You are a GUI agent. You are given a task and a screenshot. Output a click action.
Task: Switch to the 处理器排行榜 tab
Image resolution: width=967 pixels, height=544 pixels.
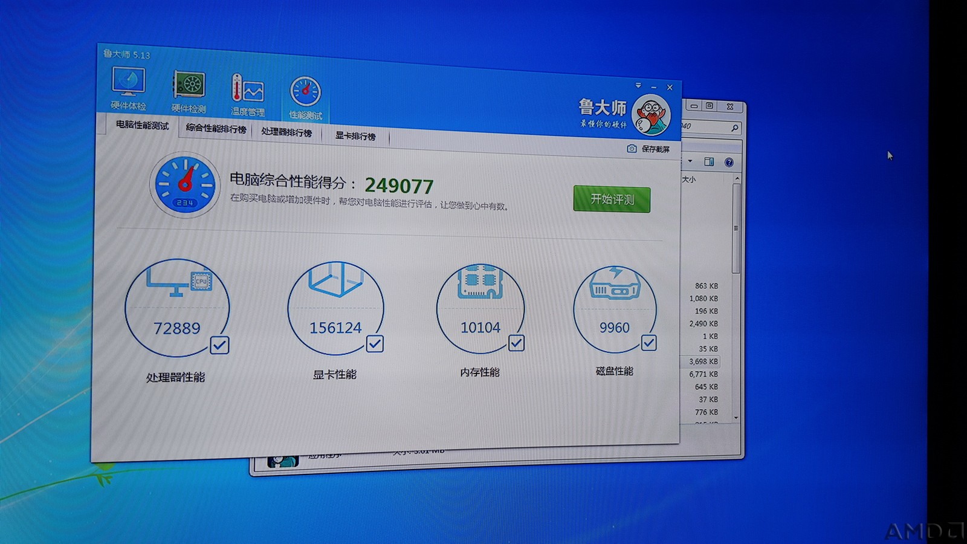click(286, 132)
